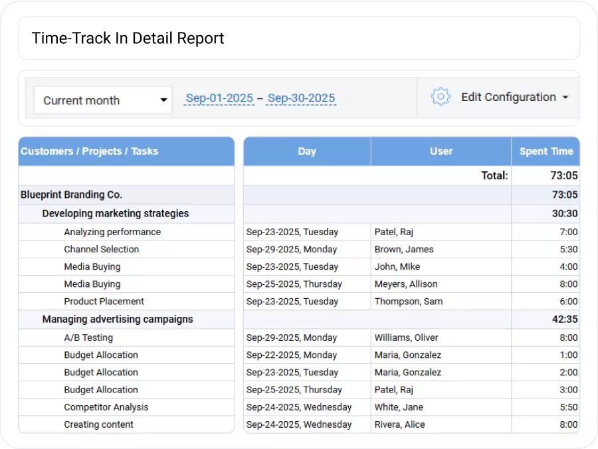
Task: Click the gear icon beside Edit Configuration
Action: coord(440,96)
